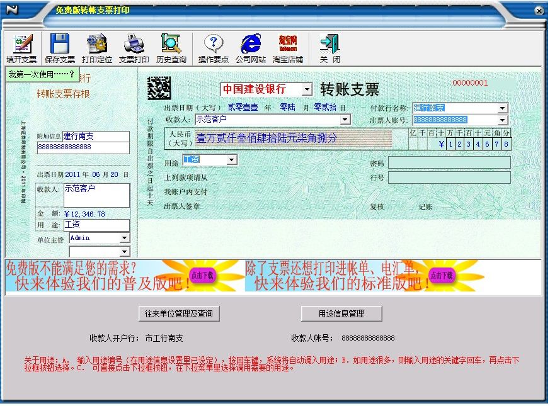Click the app logo in title bar
Screen dimensions: 550x406
click(x=11, y=10)
